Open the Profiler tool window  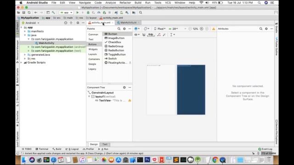[88, 149]
